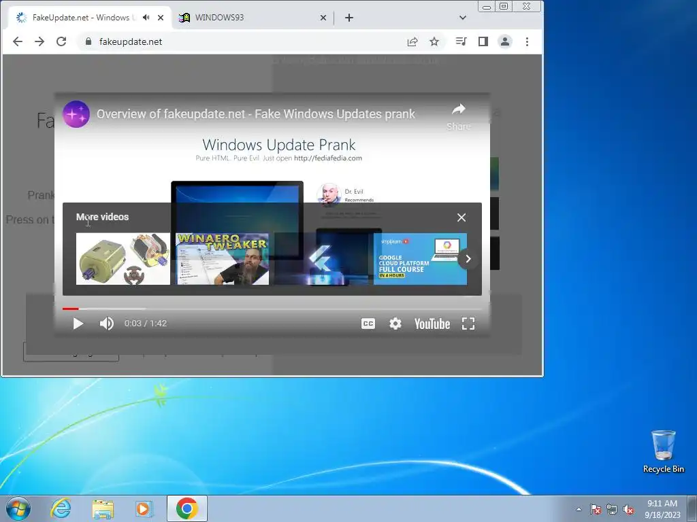Viewport: 697px width, 522px height.
Task: Open media controls icon
Action: 461,41
